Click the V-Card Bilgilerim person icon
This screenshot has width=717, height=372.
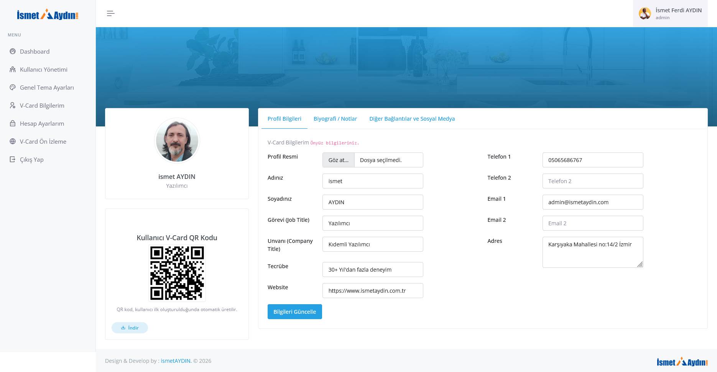coord(13,105)
